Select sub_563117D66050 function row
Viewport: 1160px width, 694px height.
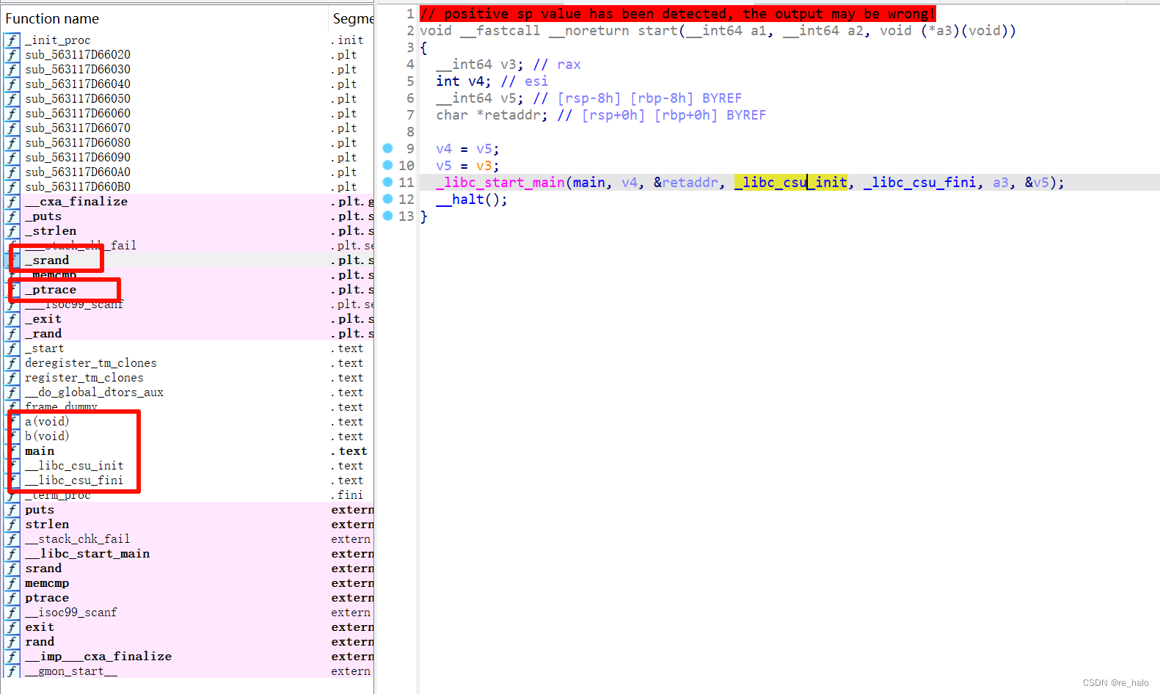coord(187,99)
